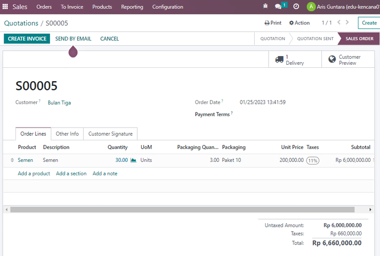Click the Order Date help question mark
The width and height of the screenshot is (380, 256).
(x=222, y=100)
